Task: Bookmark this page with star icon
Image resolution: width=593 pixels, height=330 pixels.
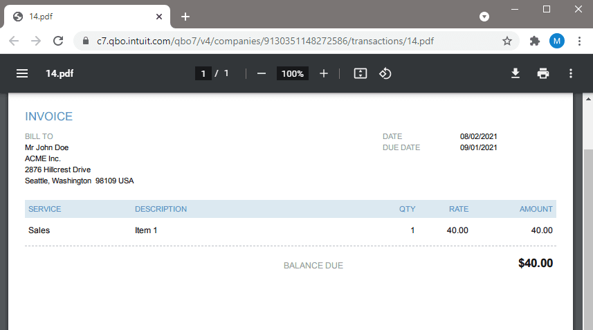Action: [x=507, y=41]
